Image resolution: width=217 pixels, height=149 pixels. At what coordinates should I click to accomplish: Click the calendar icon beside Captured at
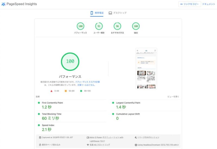point(40,138)
